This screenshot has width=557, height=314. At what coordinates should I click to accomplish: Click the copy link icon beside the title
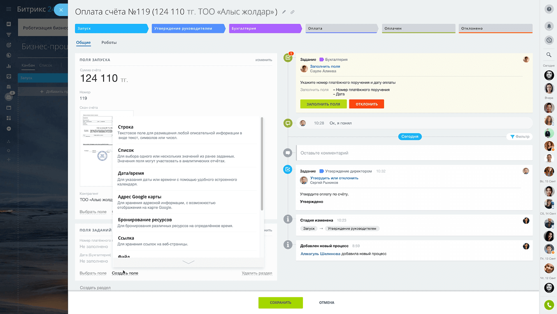click(292, 12)
